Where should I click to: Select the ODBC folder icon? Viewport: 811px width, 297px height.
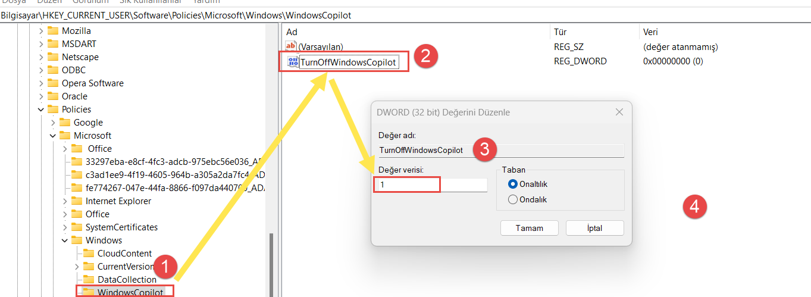pyautogui.click(x=53, y=70)
